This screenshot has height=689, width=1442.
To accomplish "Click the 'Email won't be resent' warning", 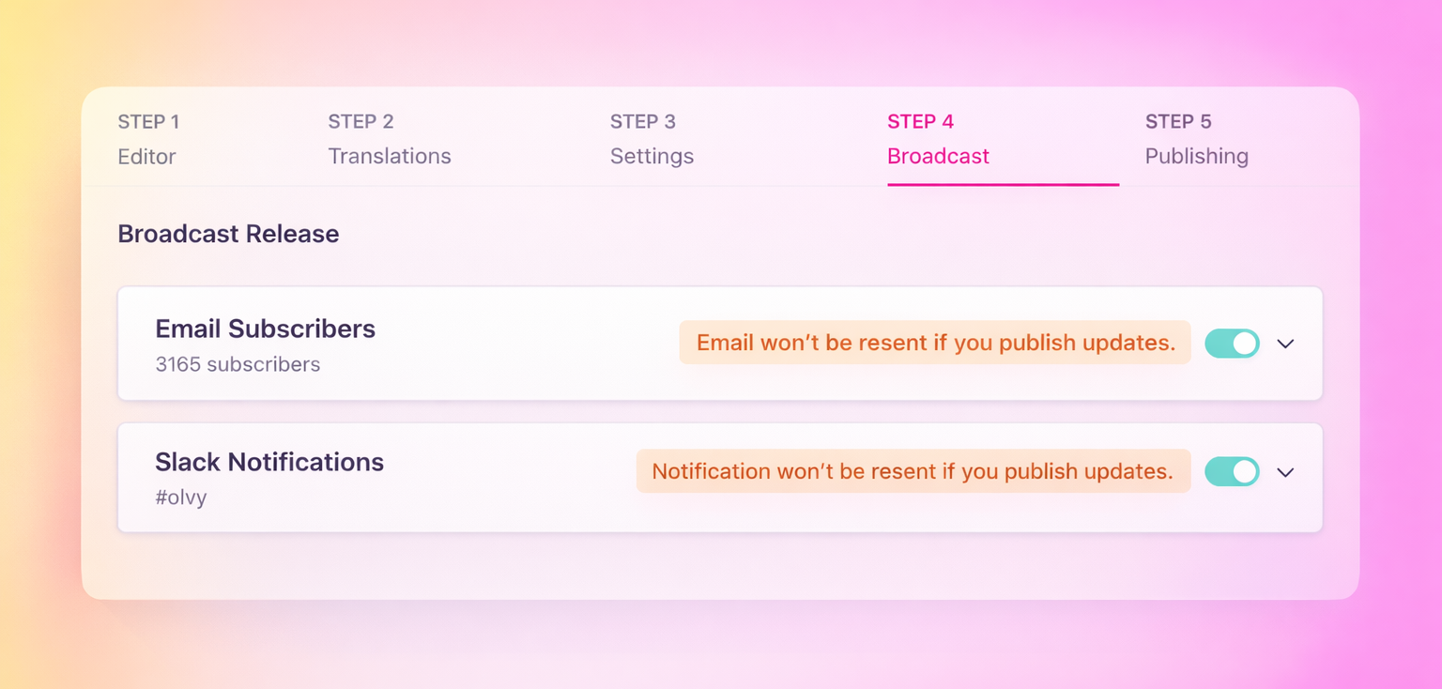I will (x=935, y=343).
